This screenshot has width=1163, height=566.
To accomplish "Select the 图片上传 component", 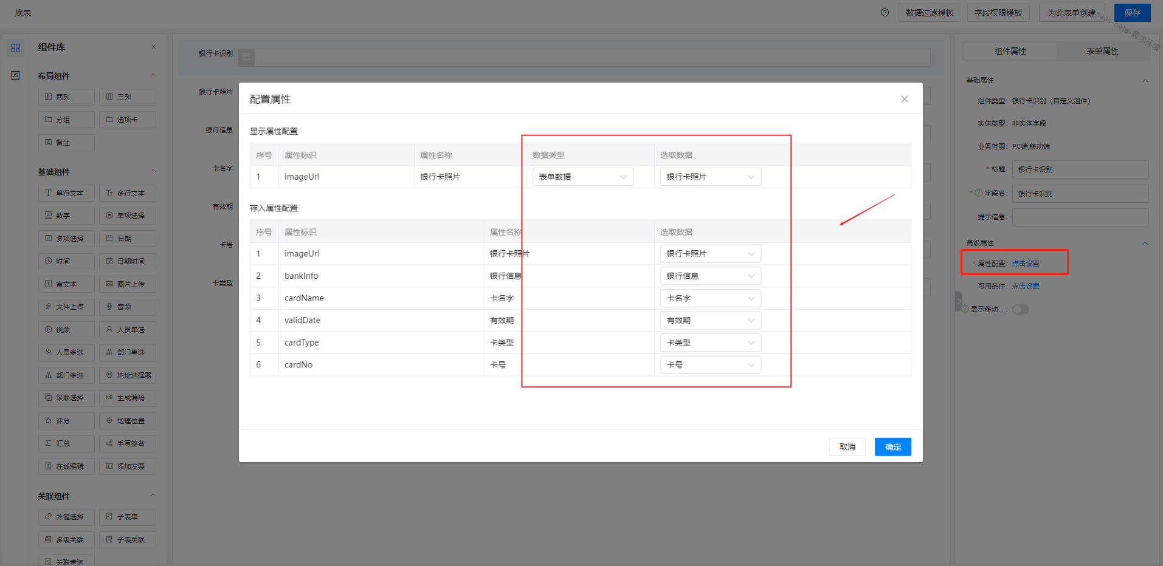I will [128, 284].
